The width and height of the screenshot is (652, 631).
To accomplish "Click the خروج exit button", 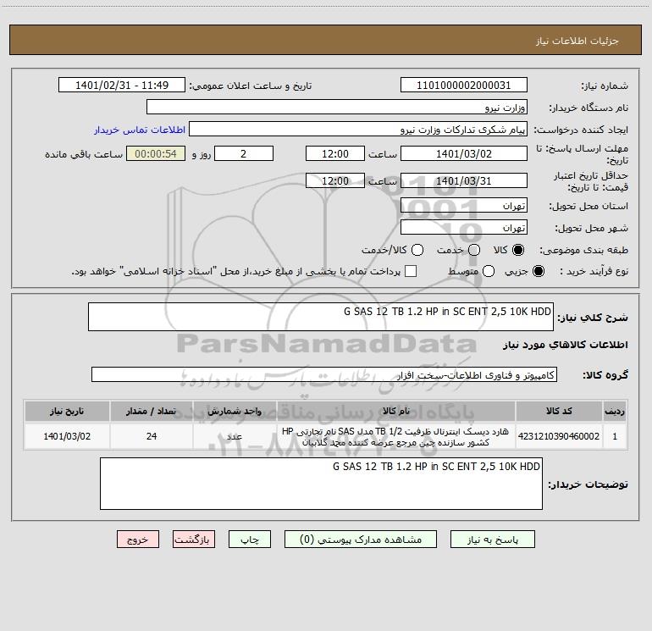I will [138, 540].
